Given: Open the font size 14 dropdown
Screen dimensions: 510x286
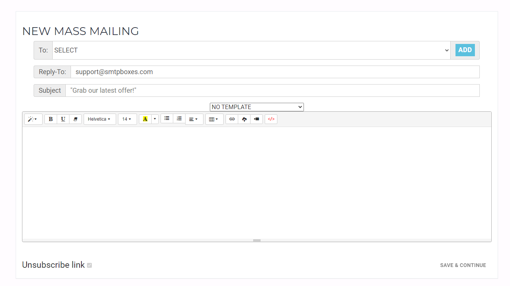Looking at the screenshot, I should 127,119.
